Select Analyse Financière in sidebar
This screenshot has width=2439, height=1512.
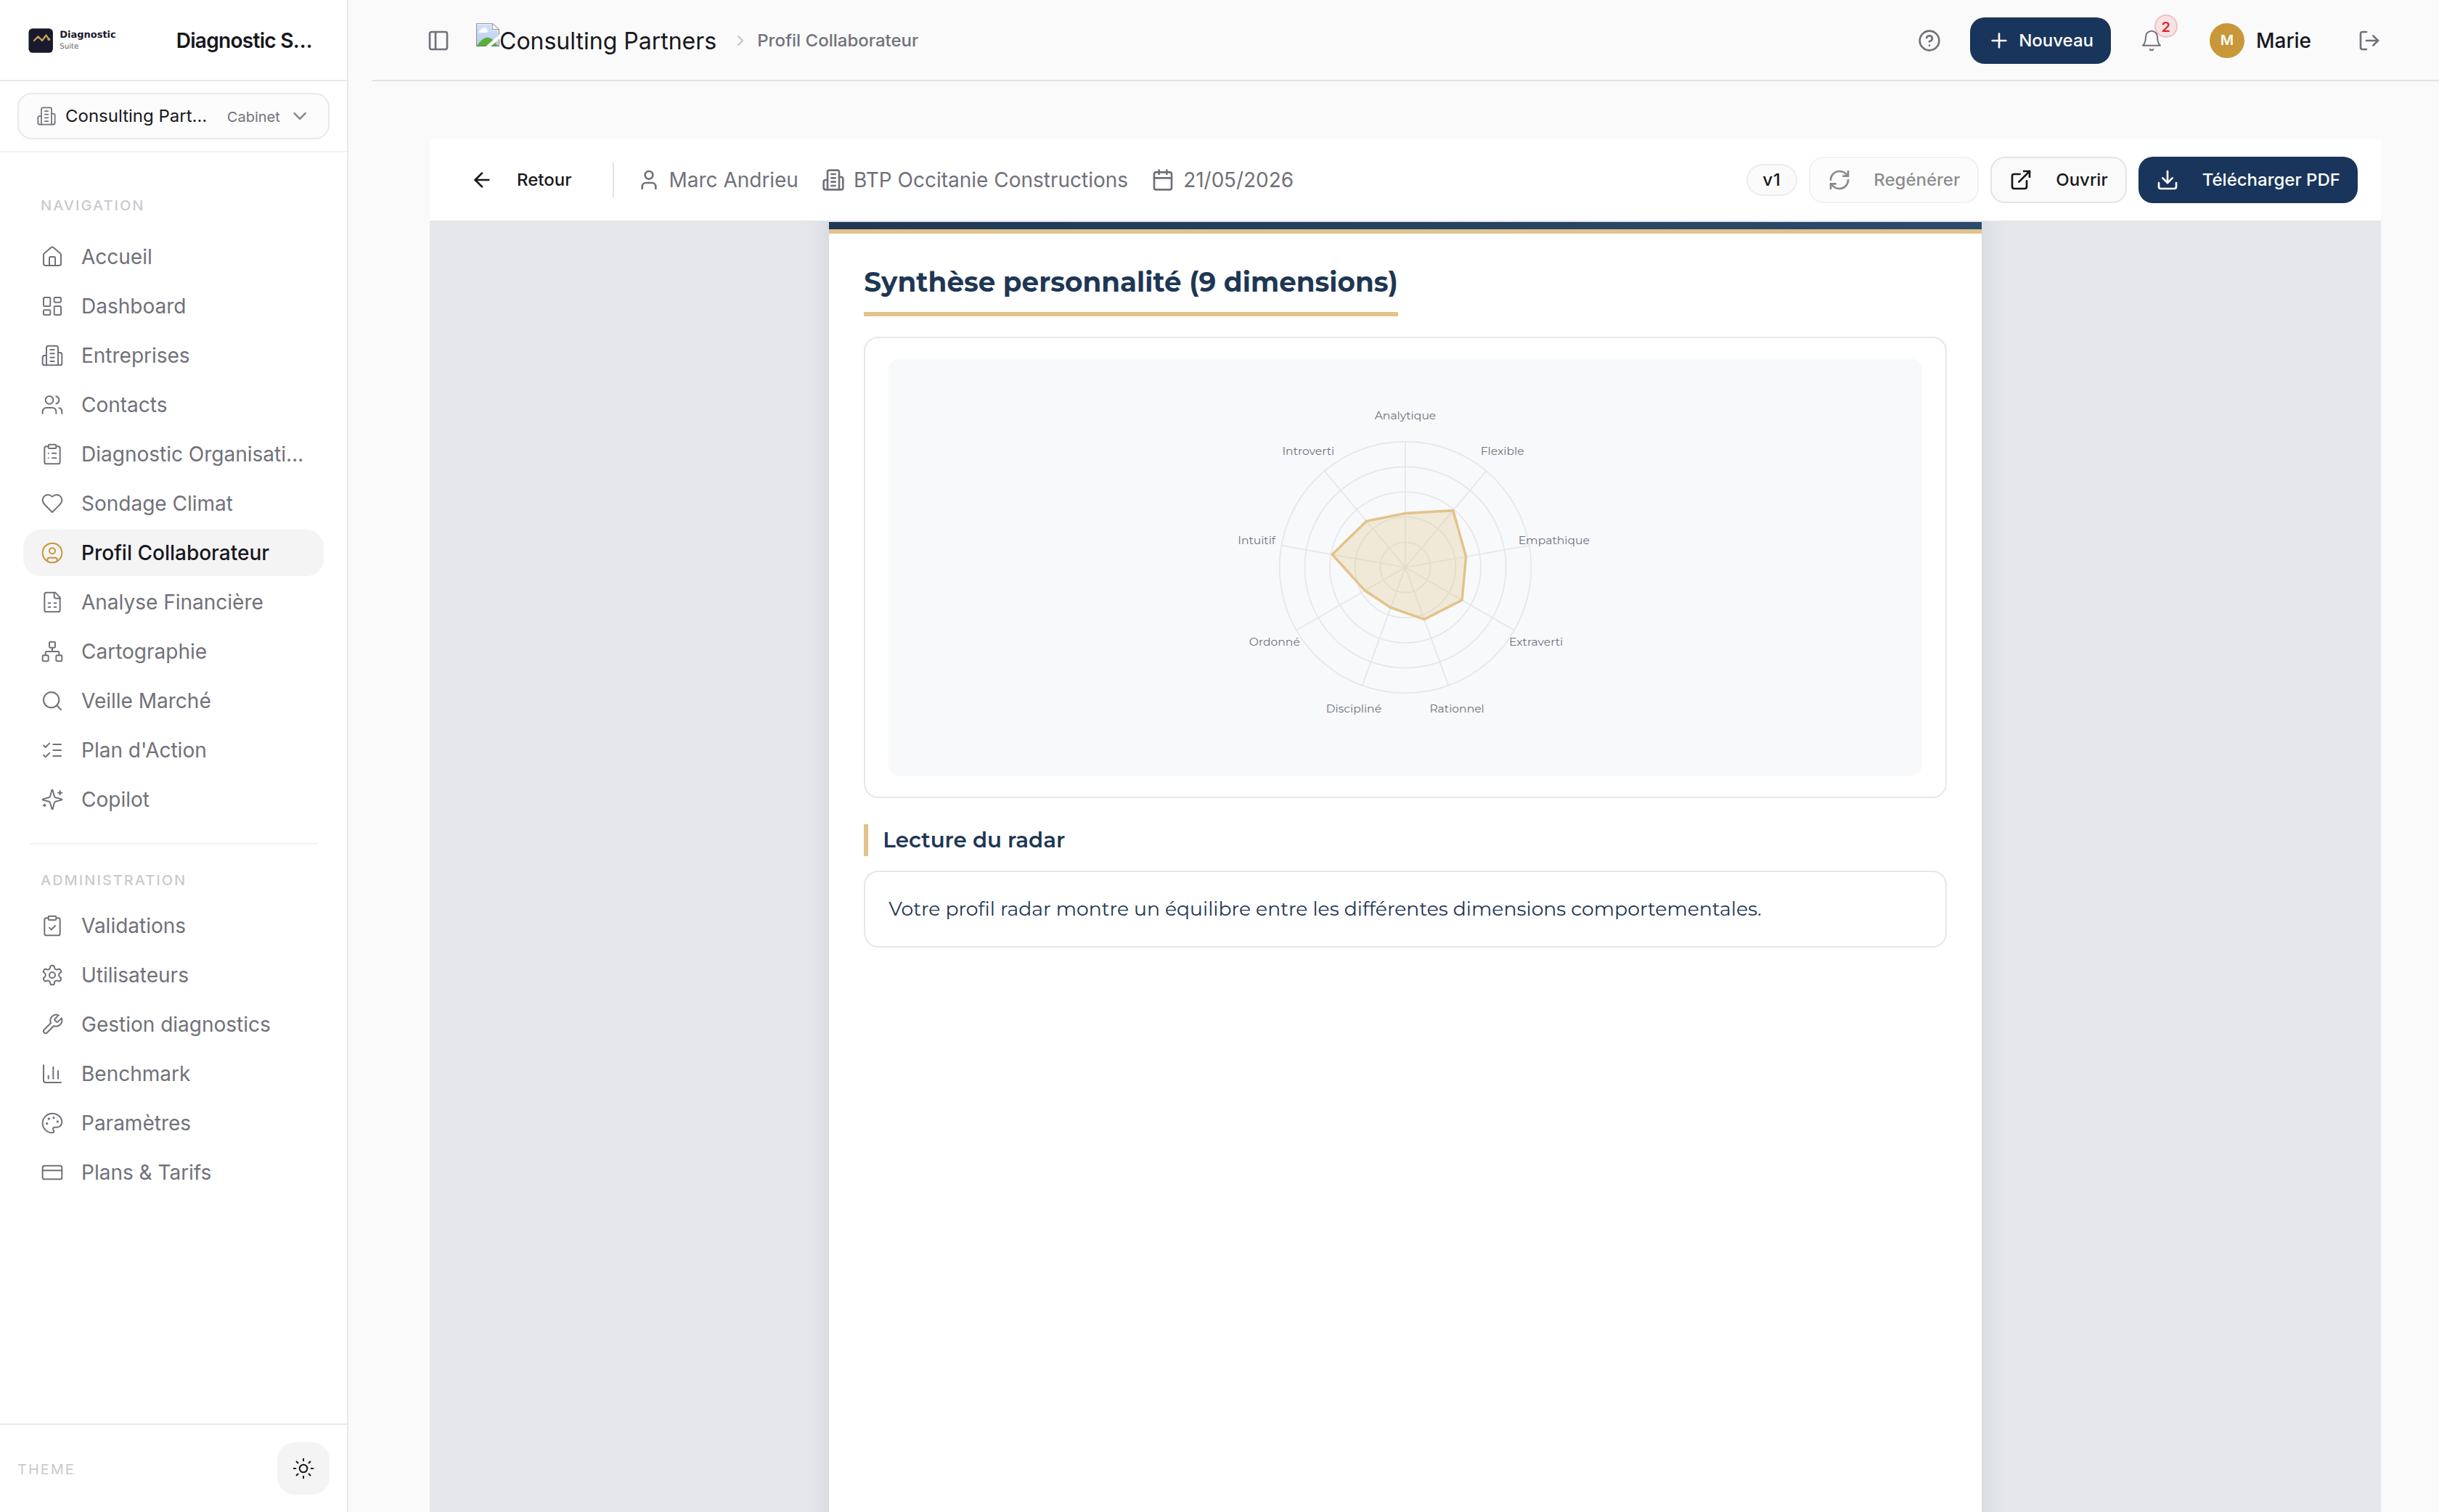pos(173,602)
